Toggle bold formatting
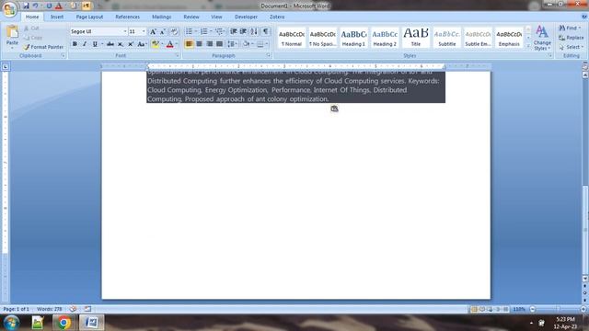The height and width of the screenshot is (331, 589). point(75,44)
